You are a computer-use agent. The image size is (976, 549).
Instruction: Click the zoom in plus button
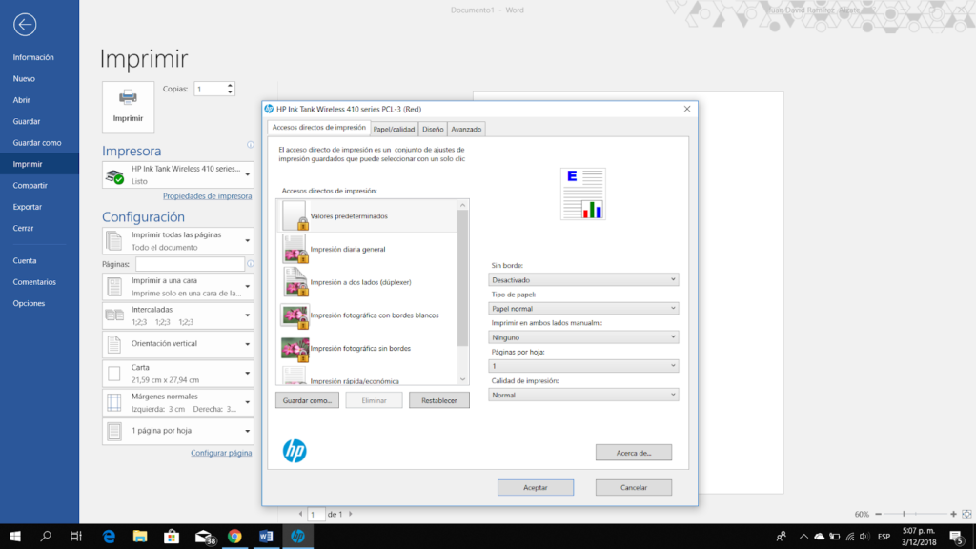point(953,514)
